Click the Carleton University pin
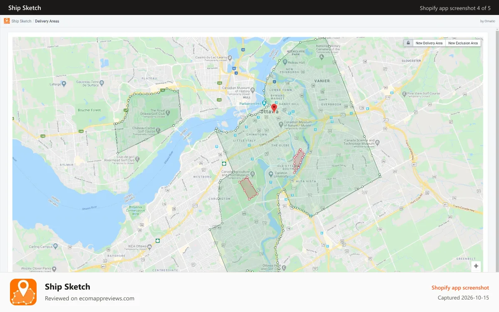 271,175
